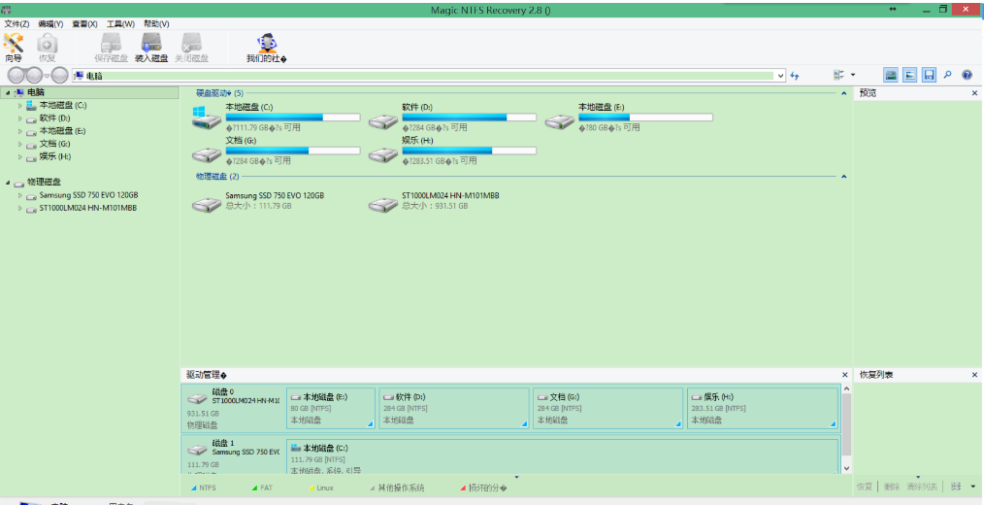Expand 本地磁盘 (C:) in tree
The height and width of the screenshot is (505, 984).
pos(20,106)
